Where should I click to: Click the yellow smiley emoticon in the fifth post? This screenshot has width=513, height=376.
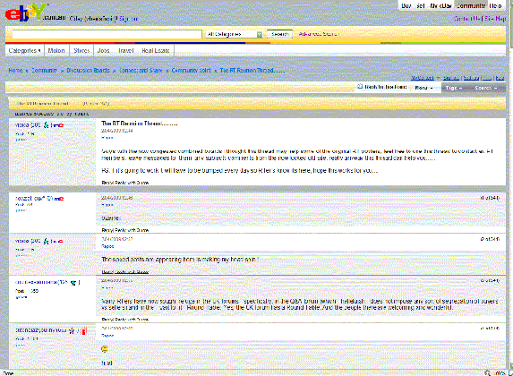pos(105,349)
